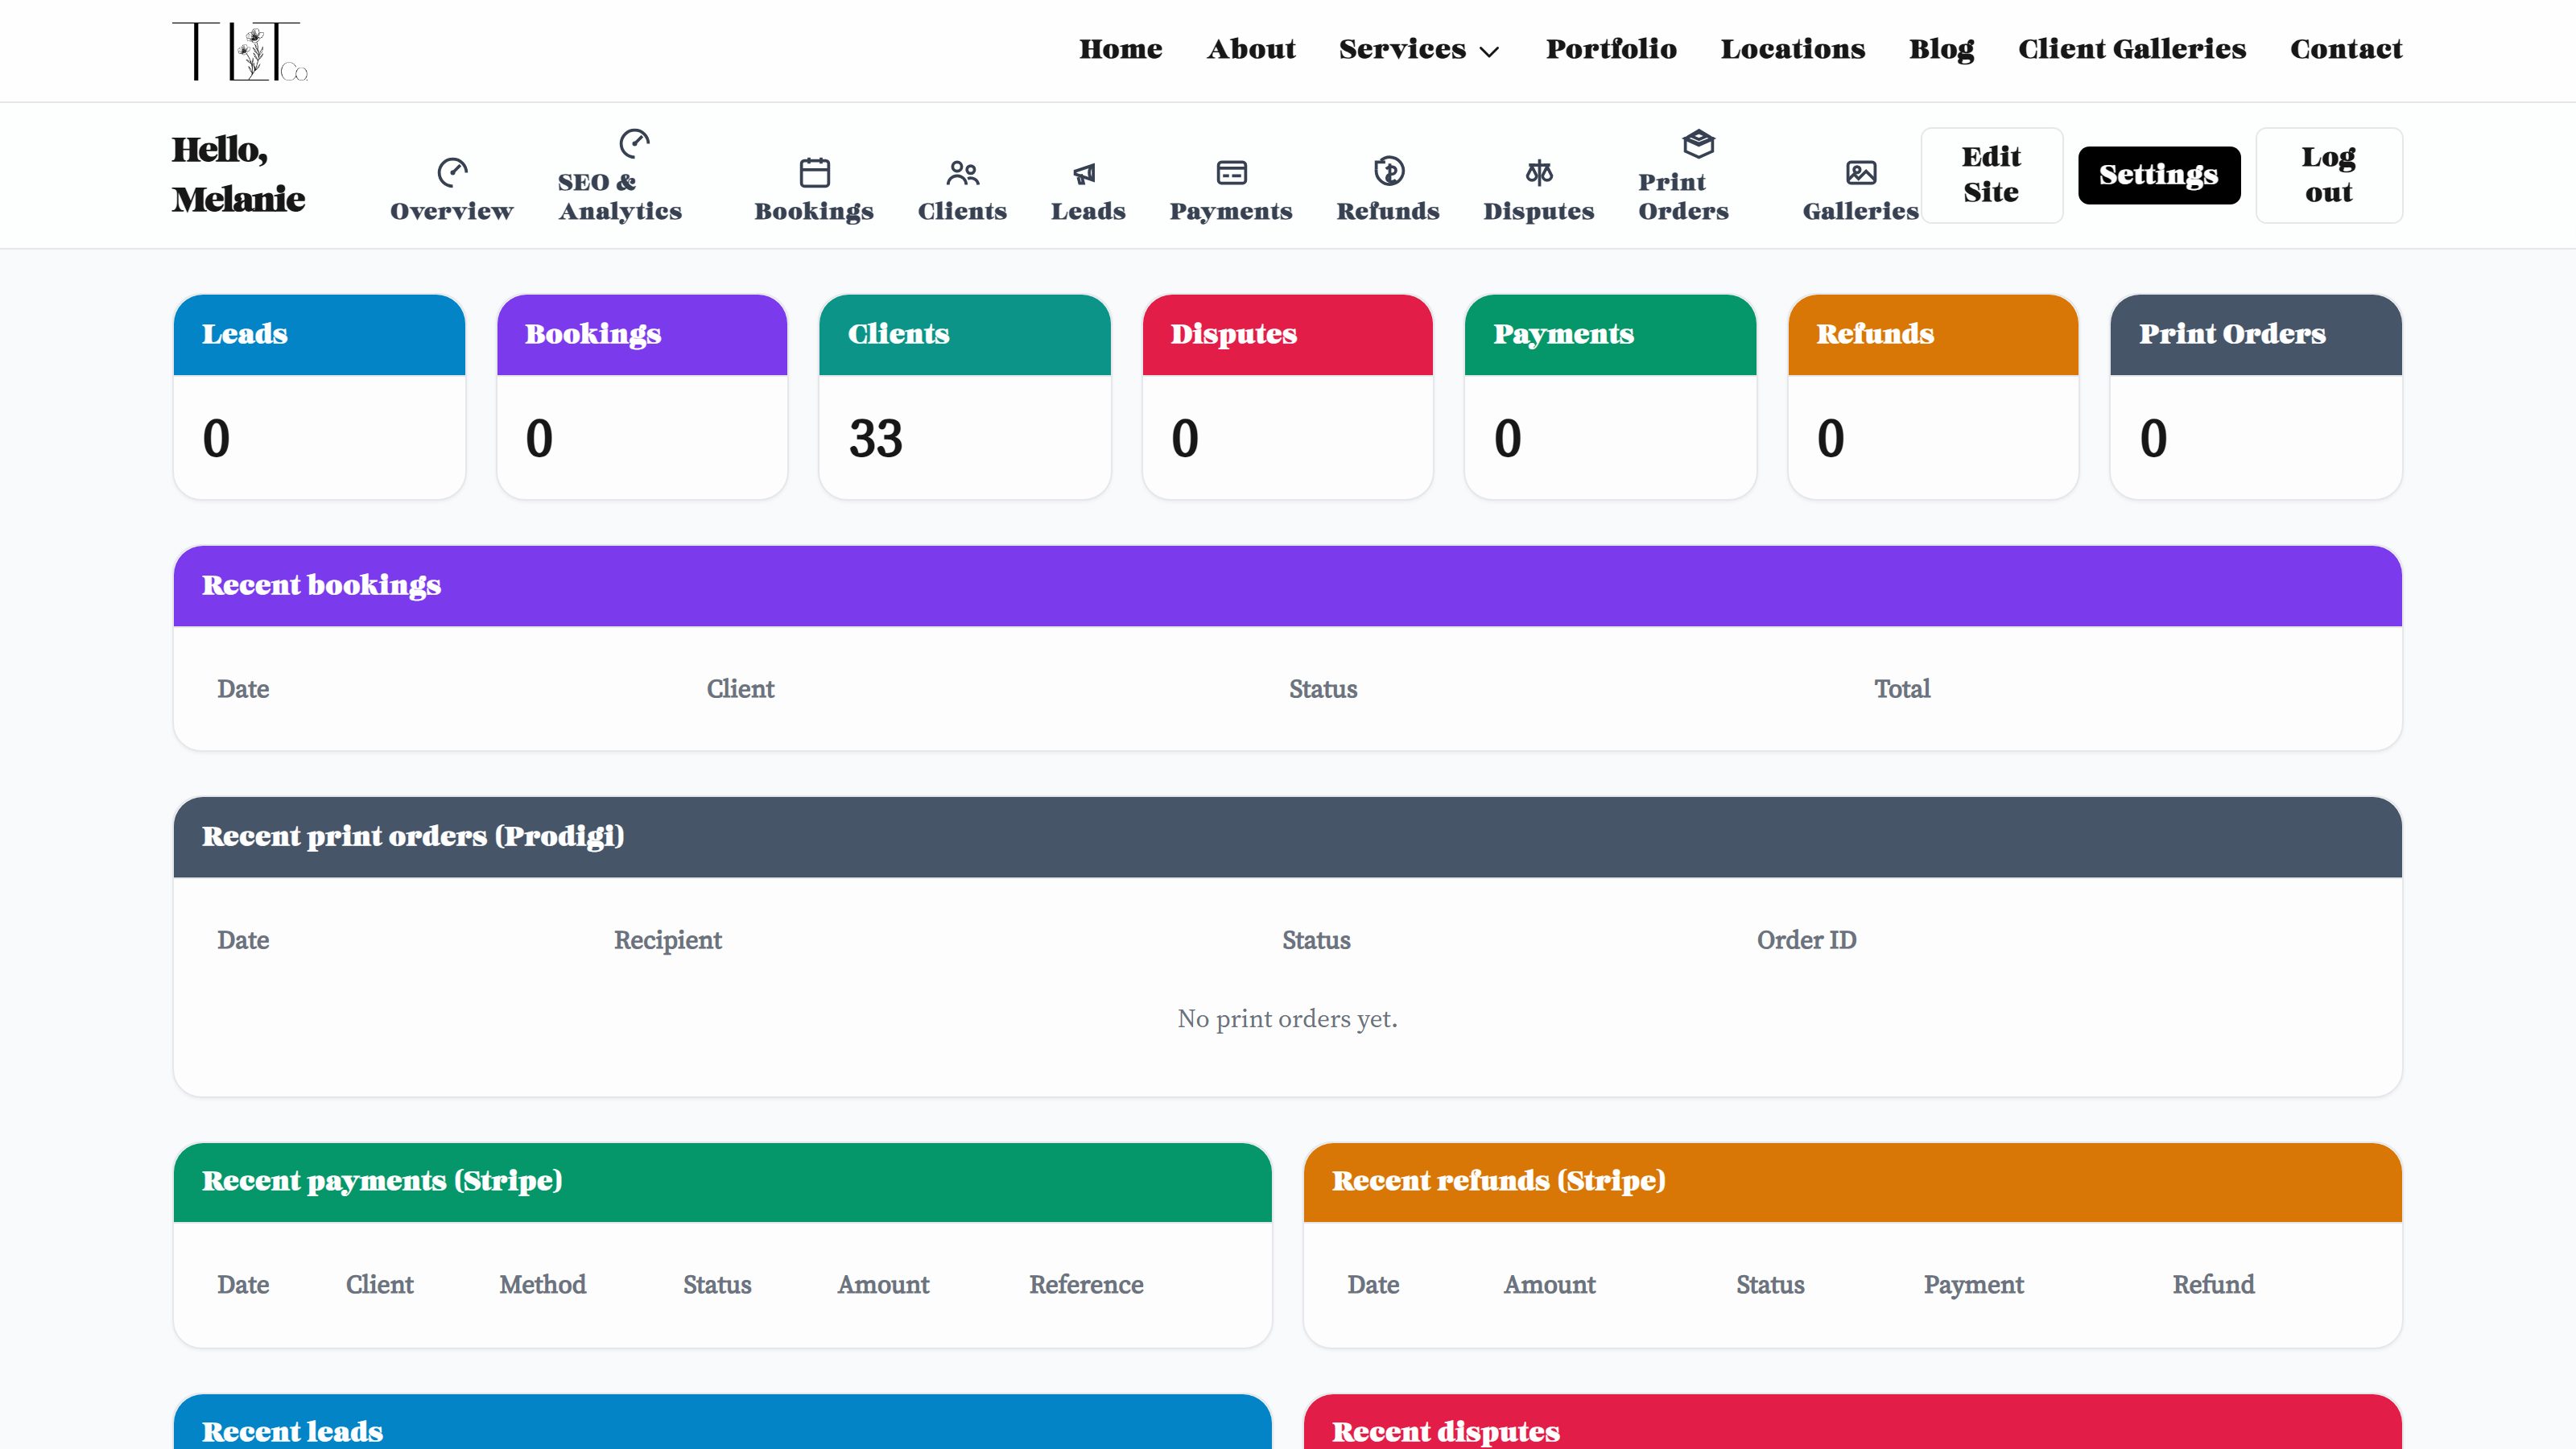Click the Log out button

pyautogui.click(x=2328, y=175)
